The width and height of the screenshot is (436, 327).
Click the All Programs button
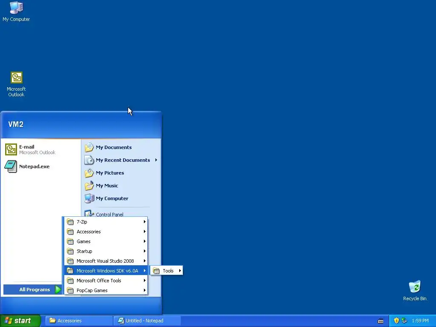coord(32,290)
